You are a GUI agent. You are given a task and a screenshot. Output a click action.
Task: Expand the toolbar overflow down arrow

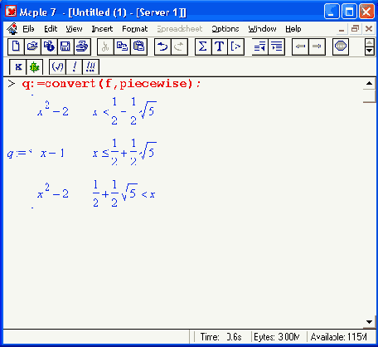click(370, 51)
